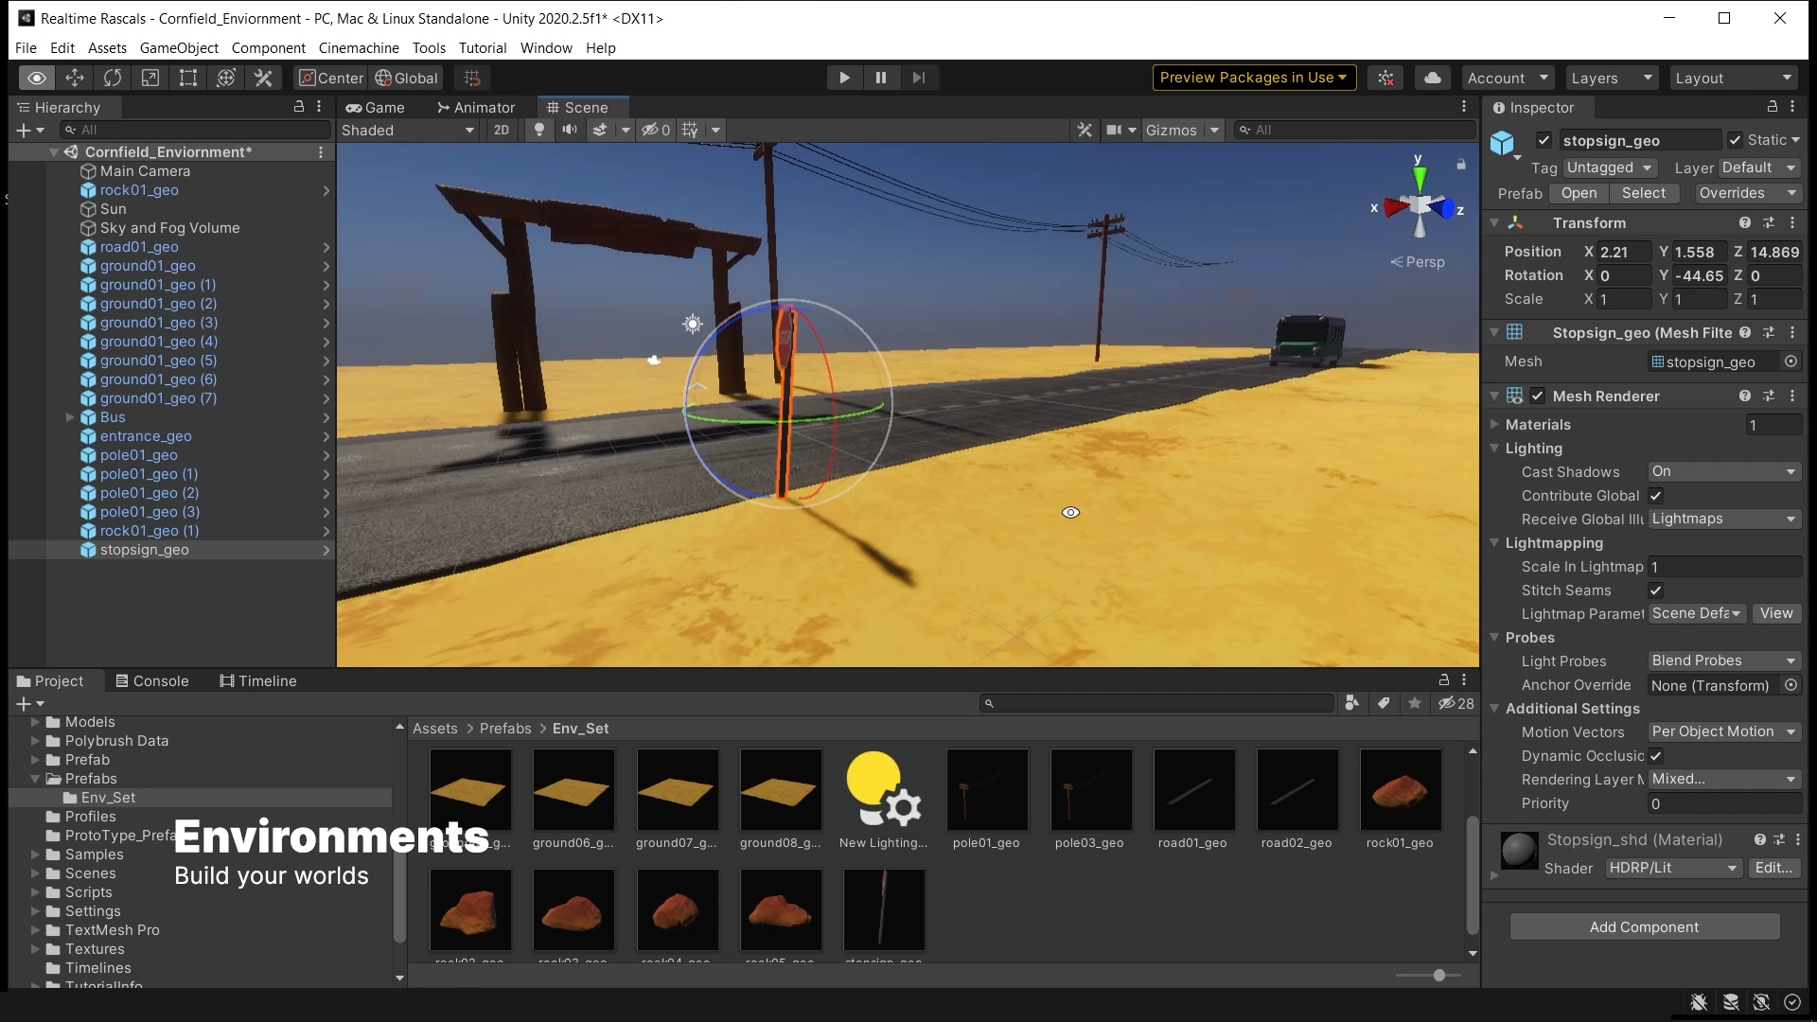
Task: Toggle 2D view mode
Action: point(502,130)
